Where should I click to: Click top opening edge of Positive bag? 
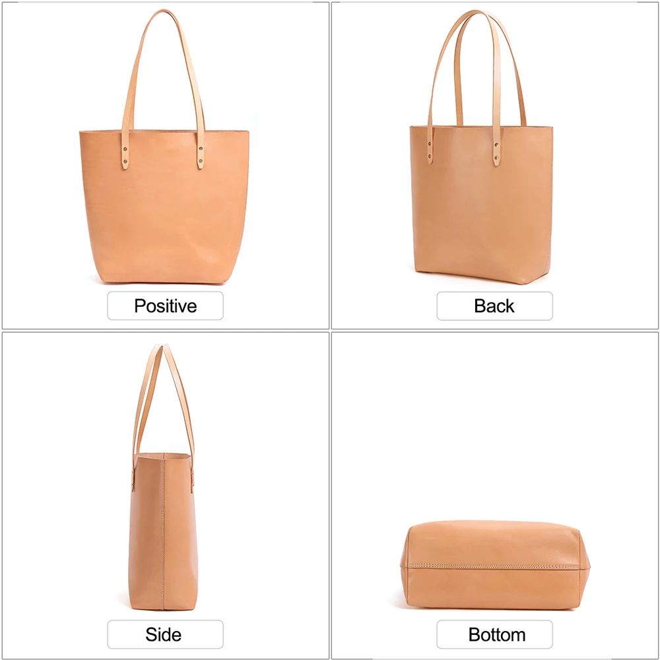(164, 131)
